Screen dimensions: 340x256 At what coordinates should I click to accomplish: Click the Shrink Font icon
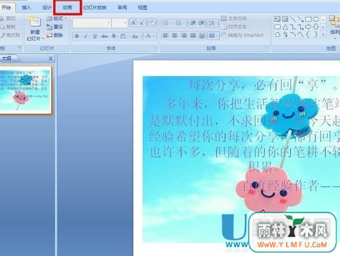142,22
